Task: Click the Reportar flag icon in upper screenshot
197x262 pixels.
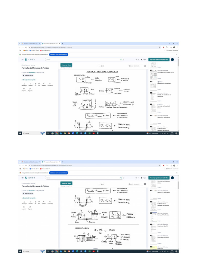Action: 30,89
